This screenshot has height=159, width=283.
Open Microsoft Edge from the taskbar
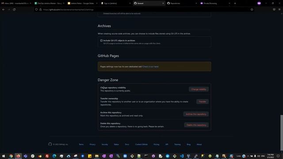tap(54, 156)
